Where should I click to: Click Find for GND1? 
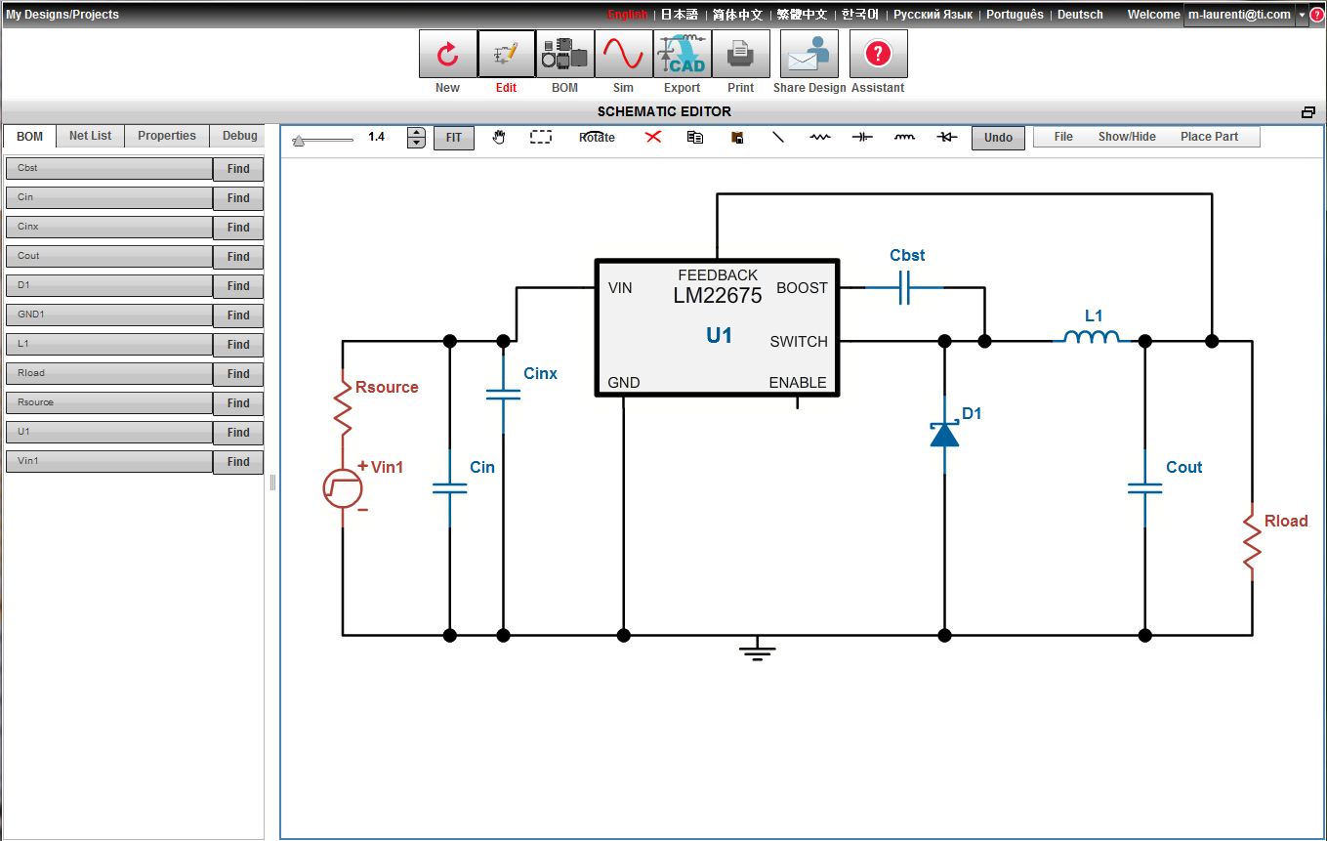(238, 315)
